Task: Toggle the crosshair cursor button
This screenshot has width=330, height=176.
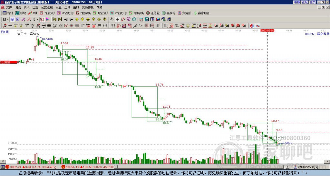Action: coord(118,19)
